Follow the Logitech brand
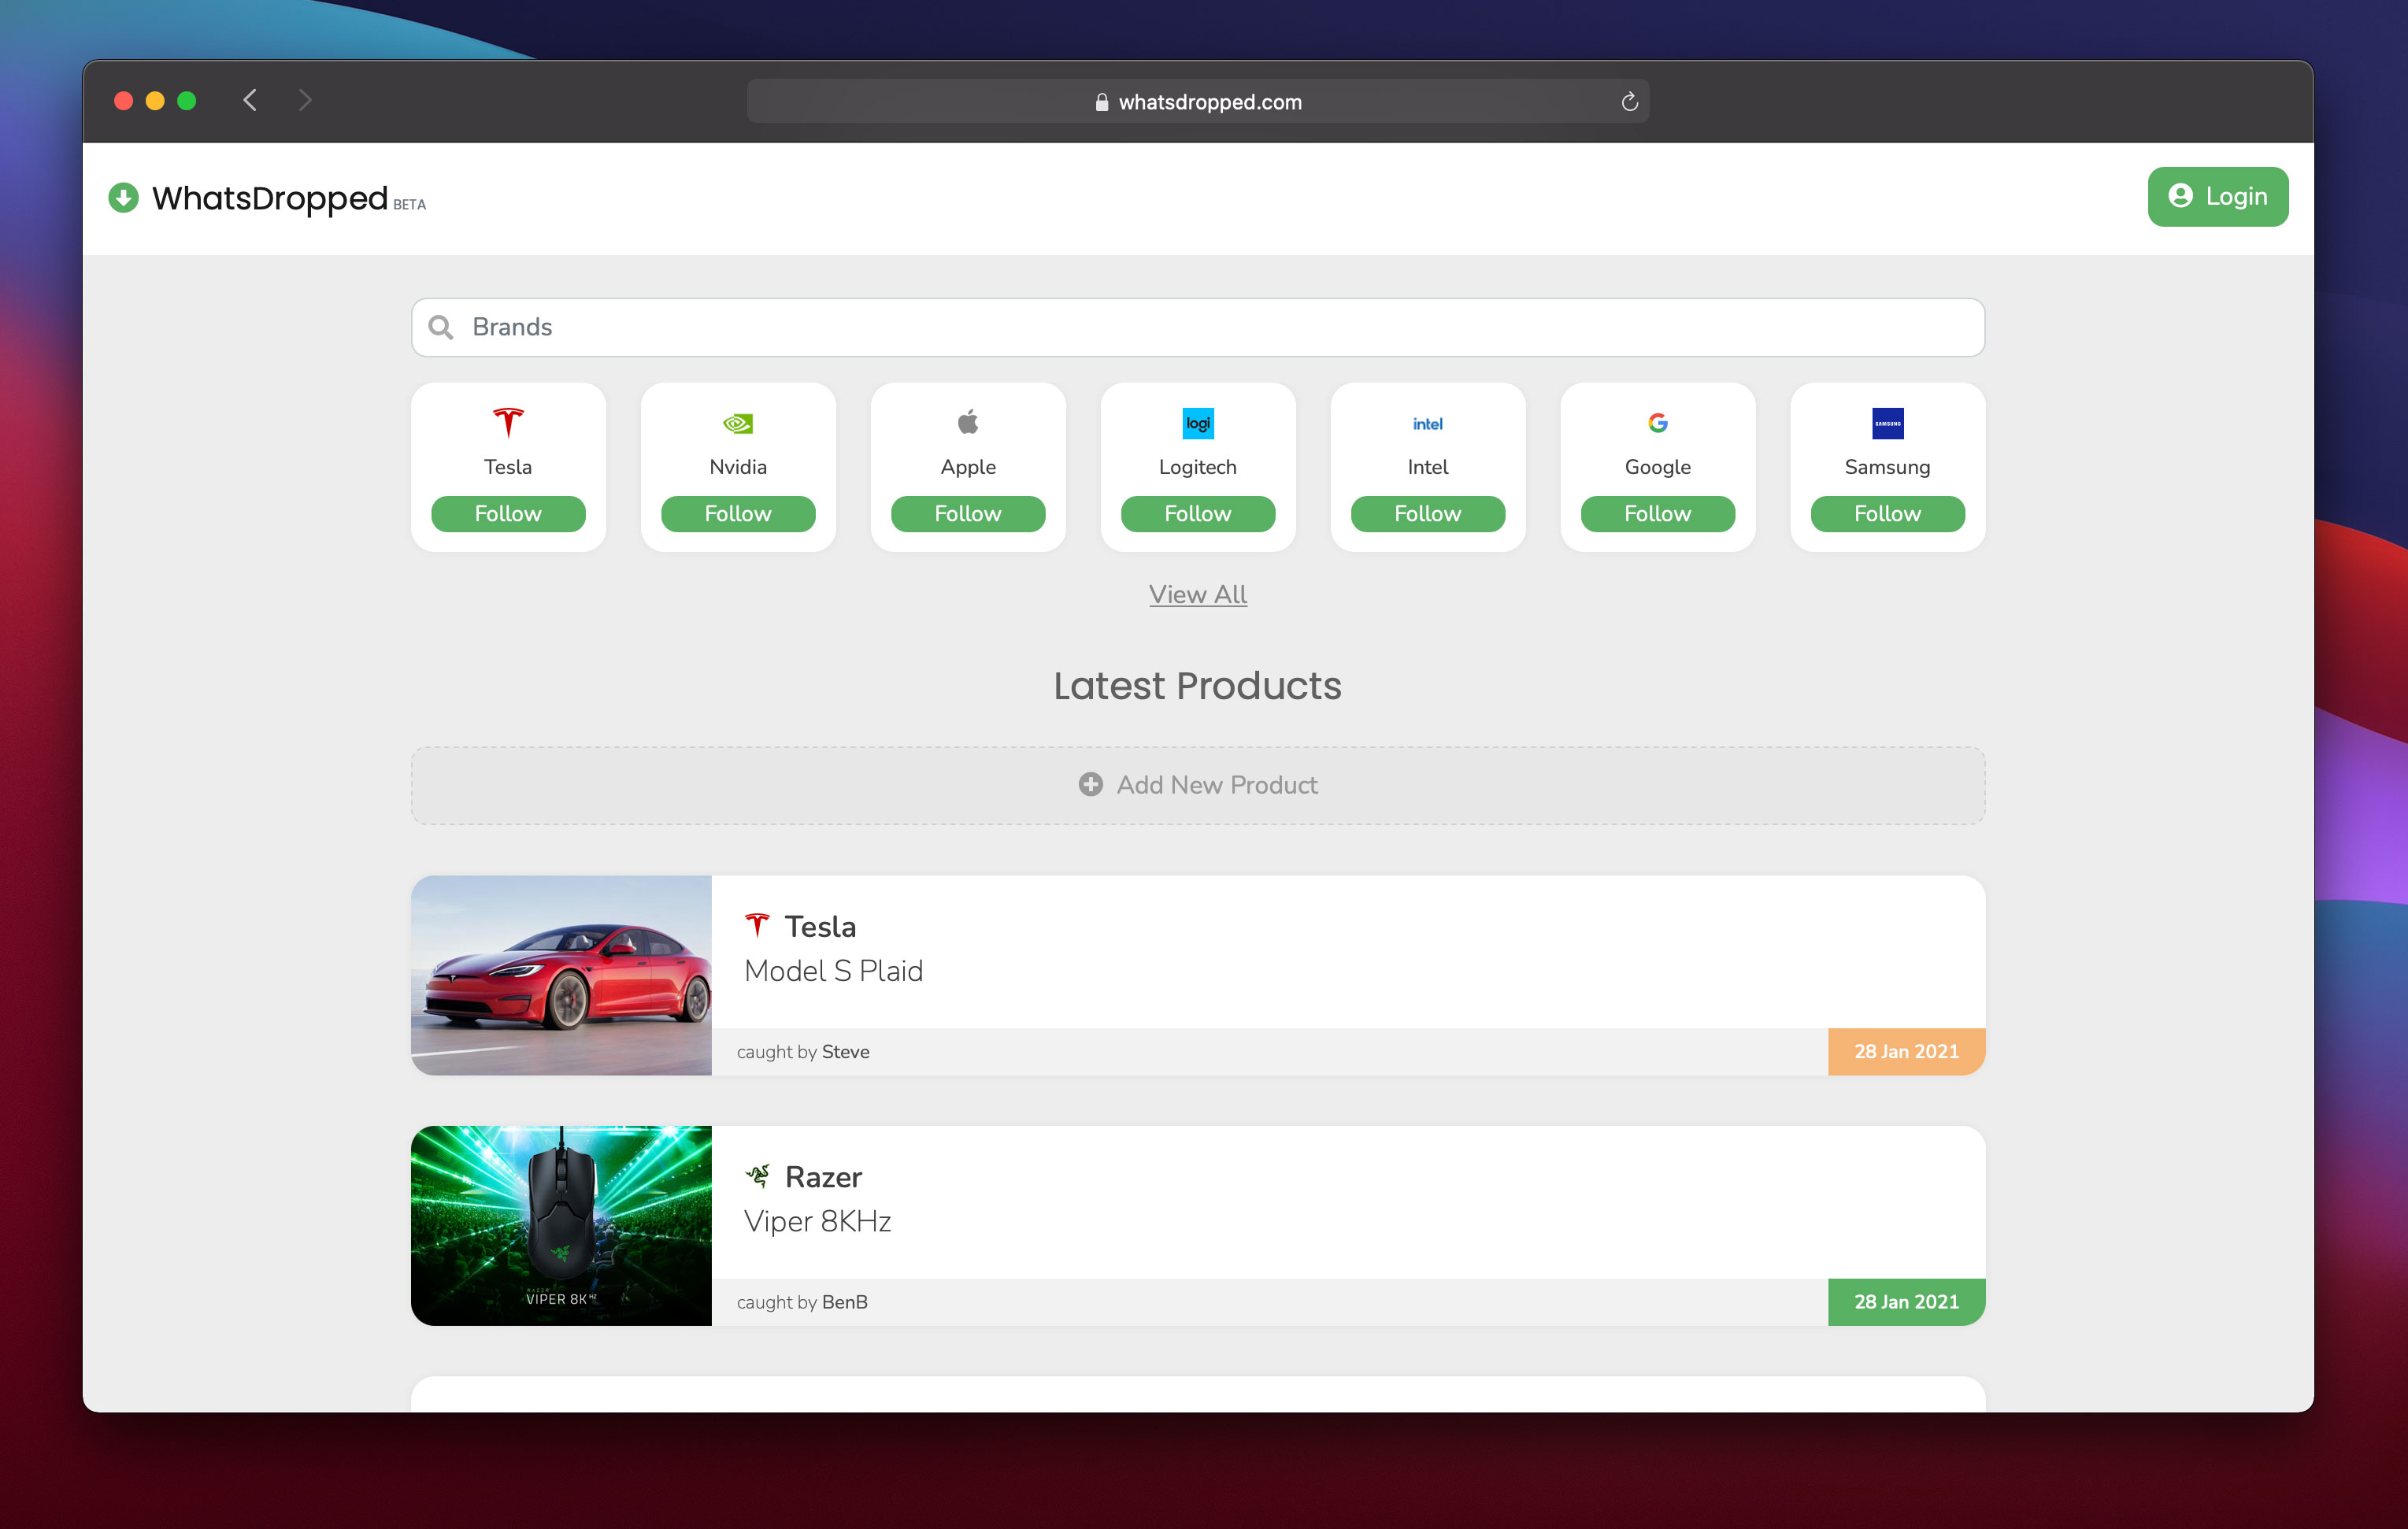The width and height of the screenshot is (2408, 1529). pyautogui.click(x=1198, y=514)
